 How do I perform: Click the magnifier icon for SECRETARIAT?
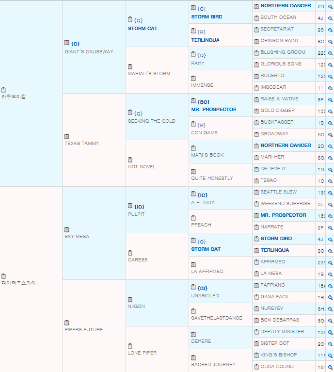pyautogui.click(x=330, y=30)
